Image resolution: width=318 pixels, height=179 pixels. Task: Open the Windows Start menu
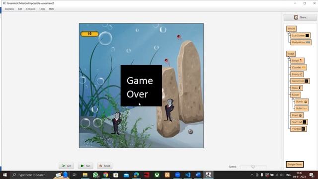(x=5, y=175)
